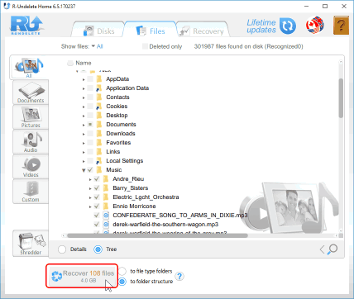Click the CONFEDERATE_SONG mp3 file icon
Screen dimensions: 354x299
[106, 216]
